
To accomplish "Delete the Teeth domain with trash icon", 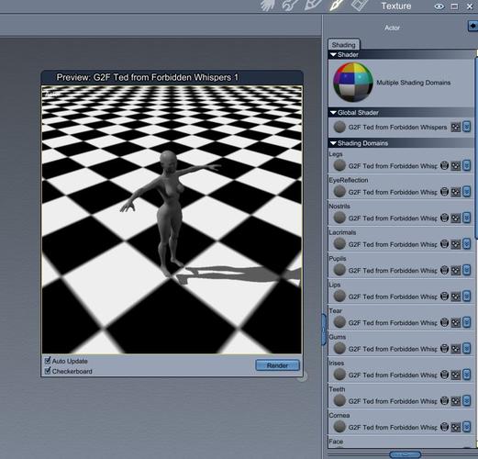I will tap(444, 401).
